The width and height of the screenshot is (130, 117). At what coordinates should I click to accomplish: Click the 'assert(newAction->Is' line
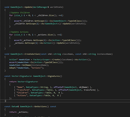pos(36,62)
